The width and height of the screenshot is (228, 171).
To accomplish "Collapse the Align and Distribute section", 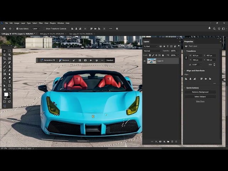I will point(185,71).
